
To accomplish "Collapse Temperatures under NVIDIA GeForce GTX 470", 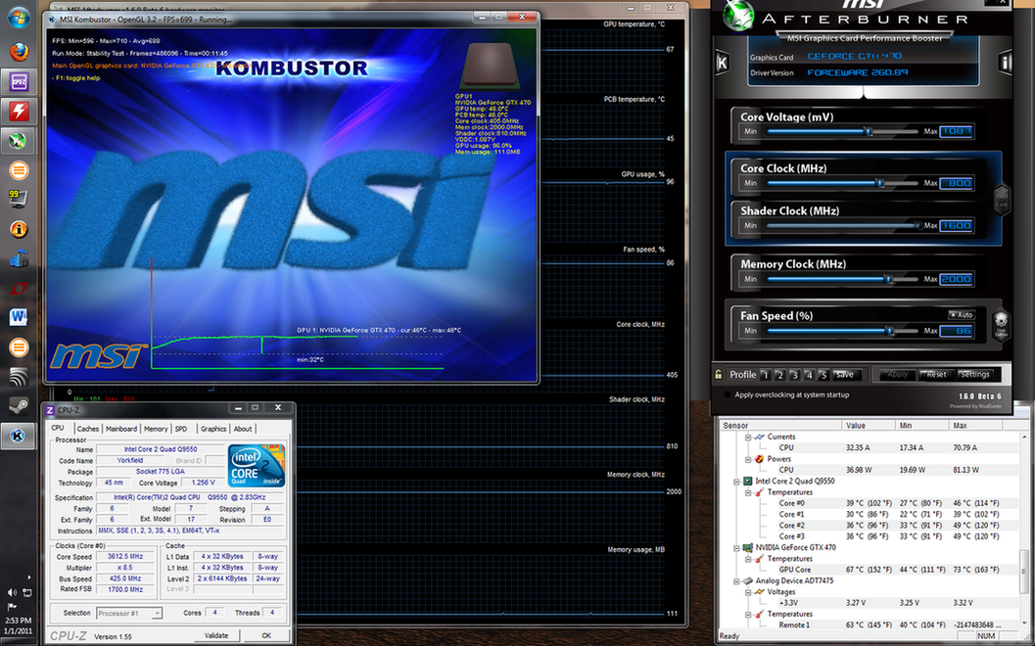I will [748, 559].
